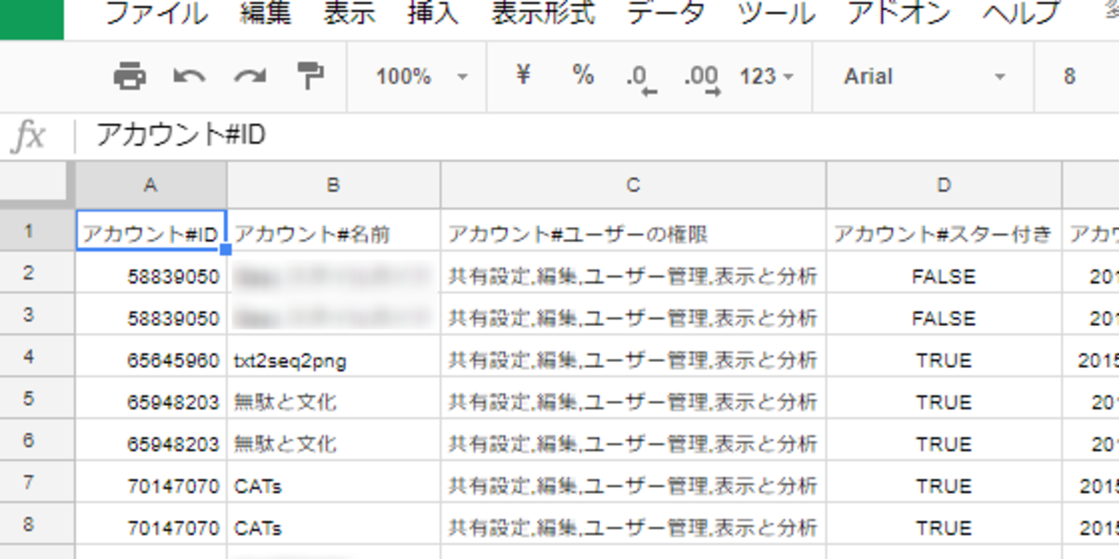
Task: Open the Arial font dropdown
Action: (924, 77)
